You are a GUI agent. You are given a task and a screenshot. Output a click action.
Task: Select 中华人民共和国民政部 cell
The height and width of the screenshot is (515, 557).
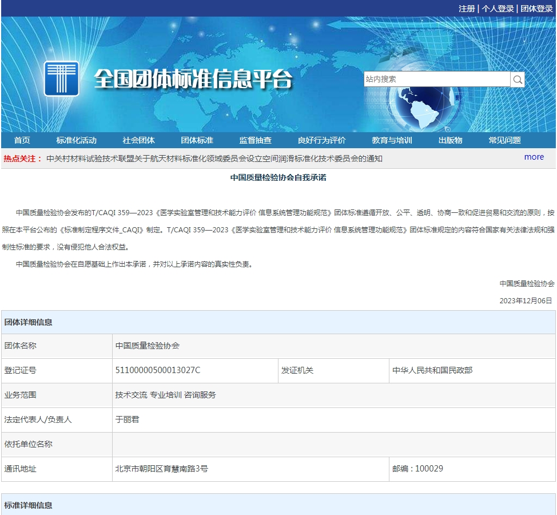tap(472, 371)
